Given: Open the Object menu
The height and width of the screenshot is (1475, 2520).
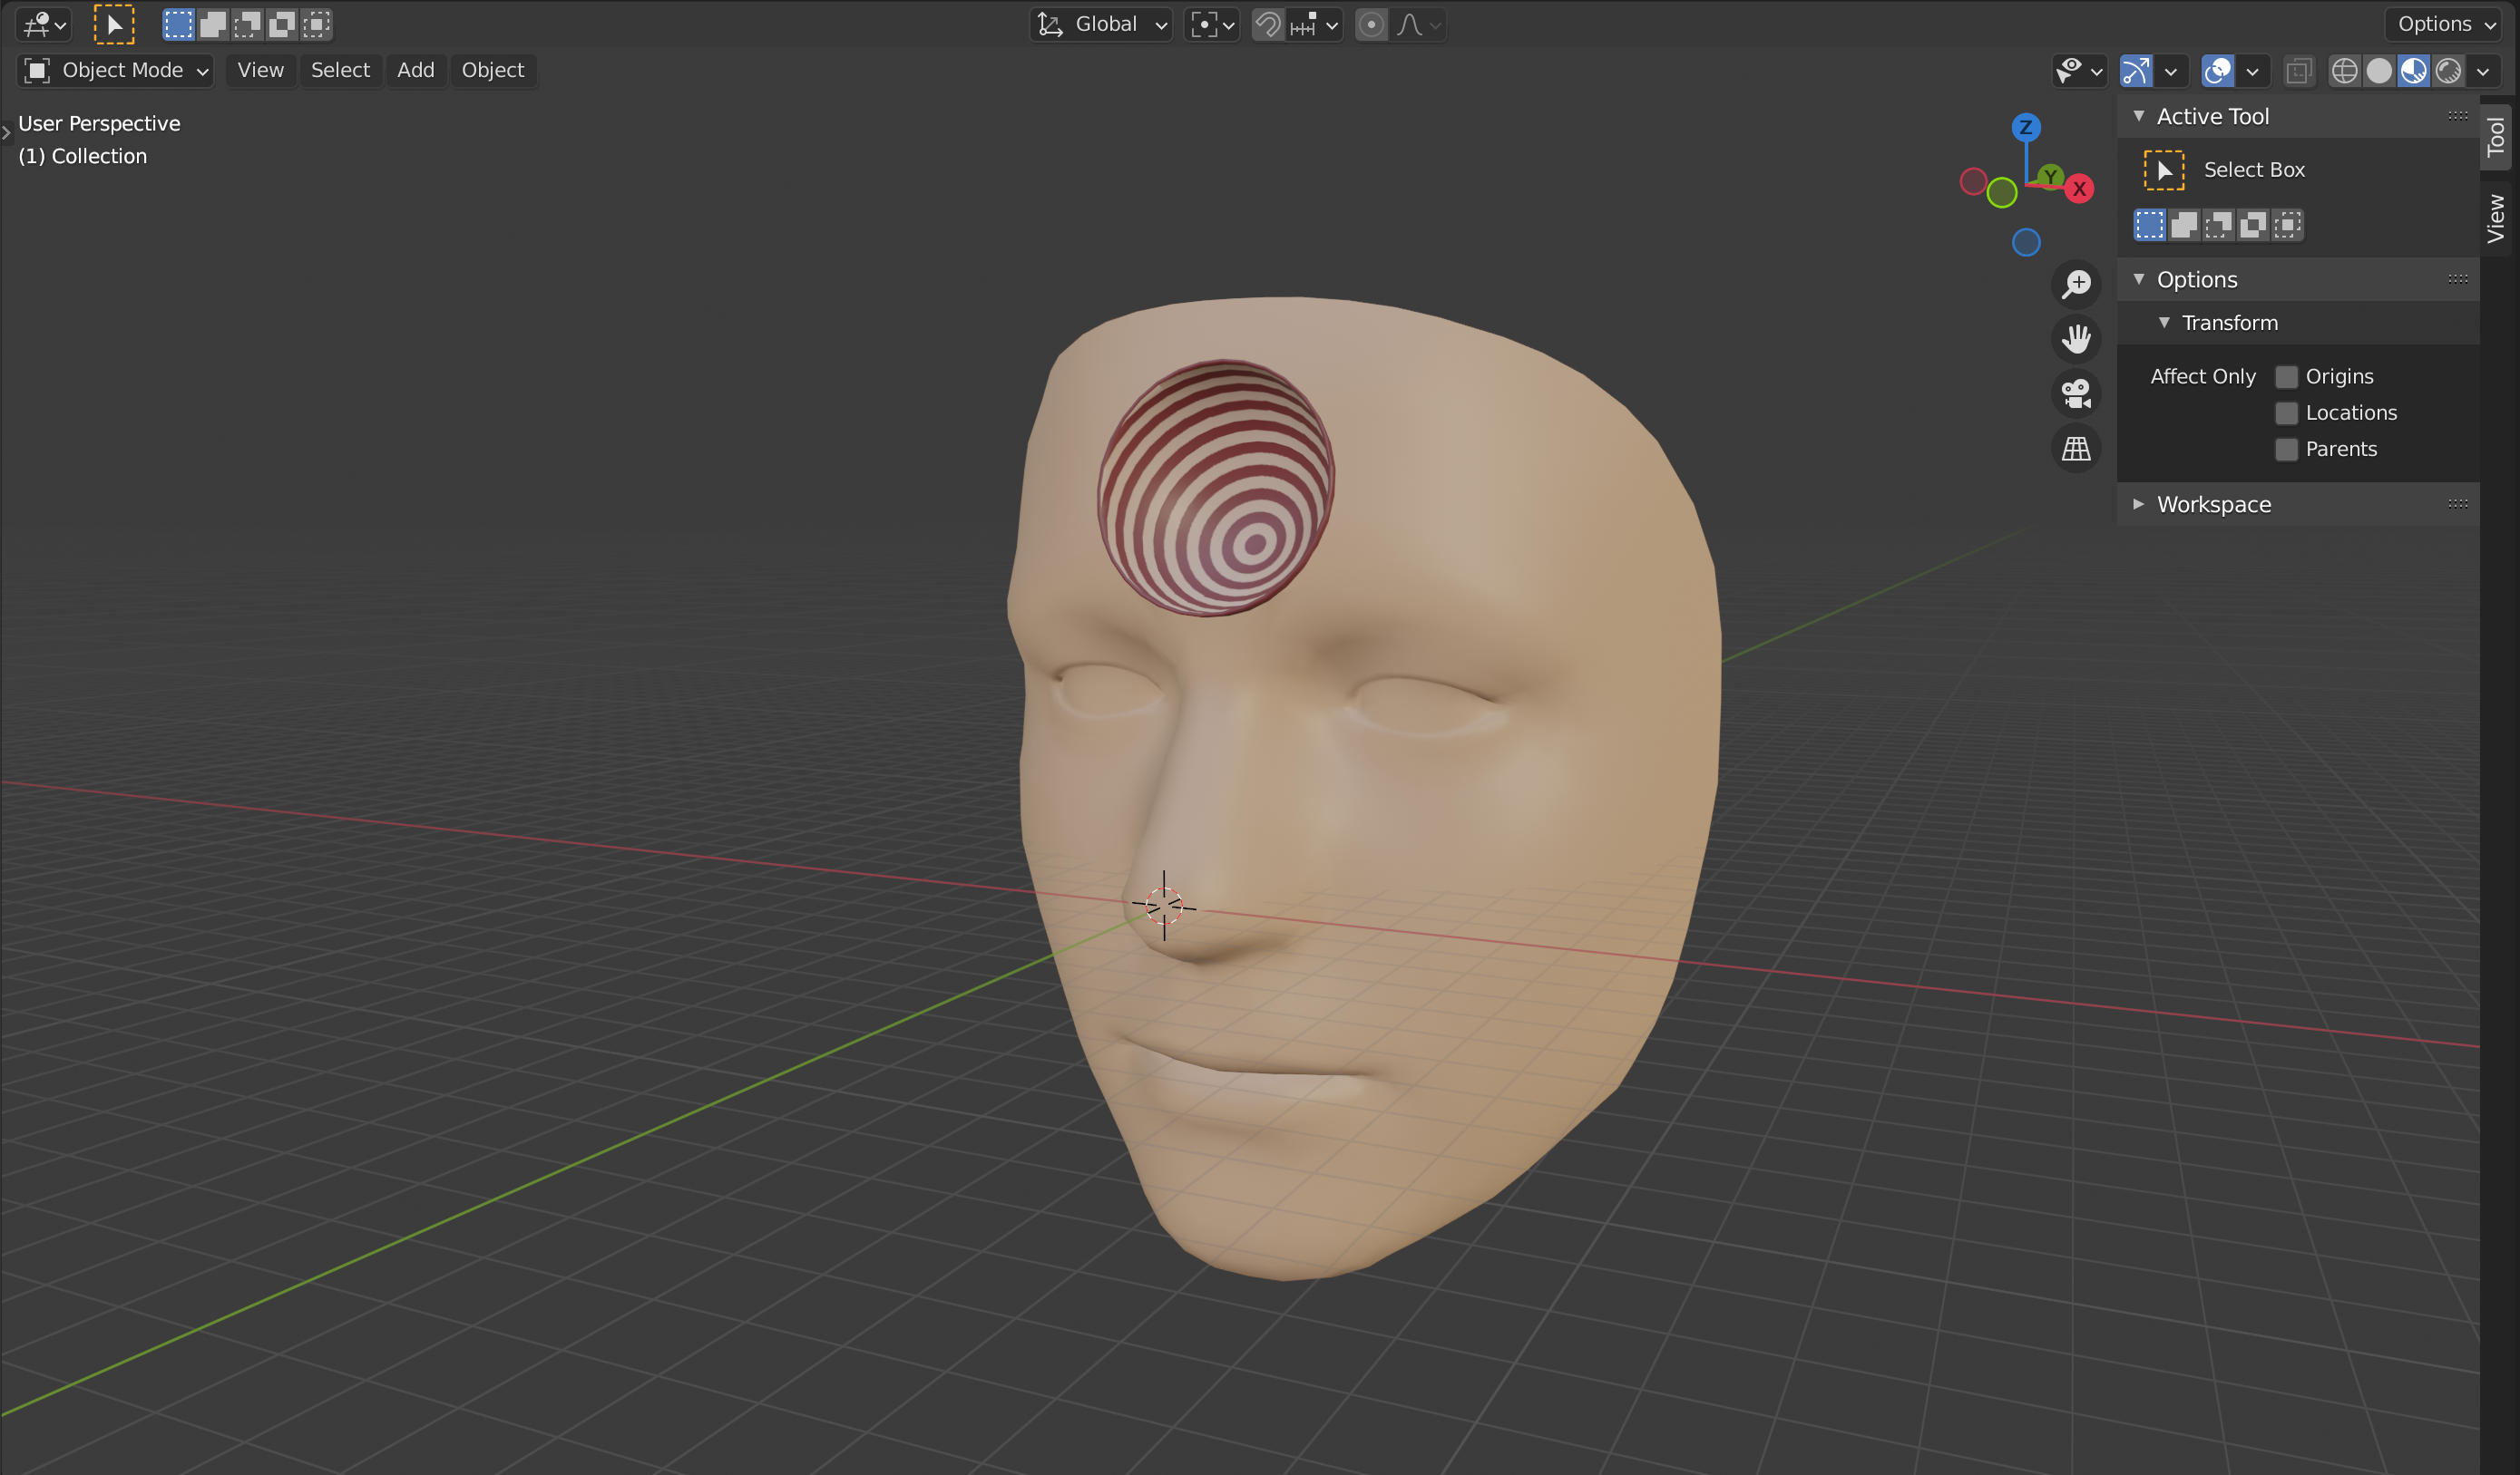Looking at the screenshot, I should [x=493, y=70].
